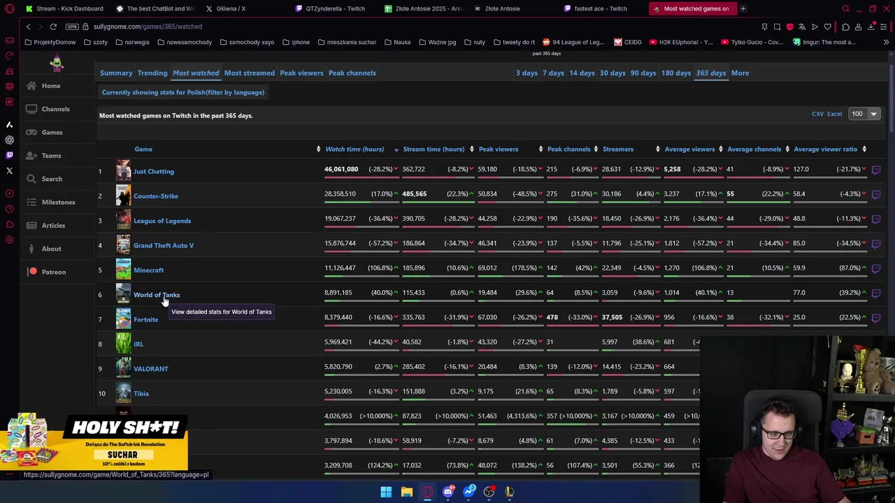The height and width of the screenshot is (503, 895).
Task: Switch to QTZynderella - Twitch browser tab
Action: (x=329, y=8)
